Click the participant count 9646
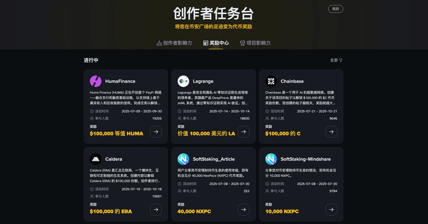This screenshot has height=224, width=428. point(333,118)
